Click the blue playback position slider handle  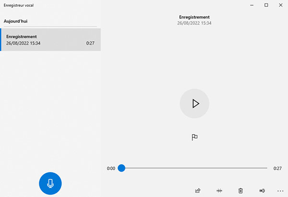(x=121, y=168)
